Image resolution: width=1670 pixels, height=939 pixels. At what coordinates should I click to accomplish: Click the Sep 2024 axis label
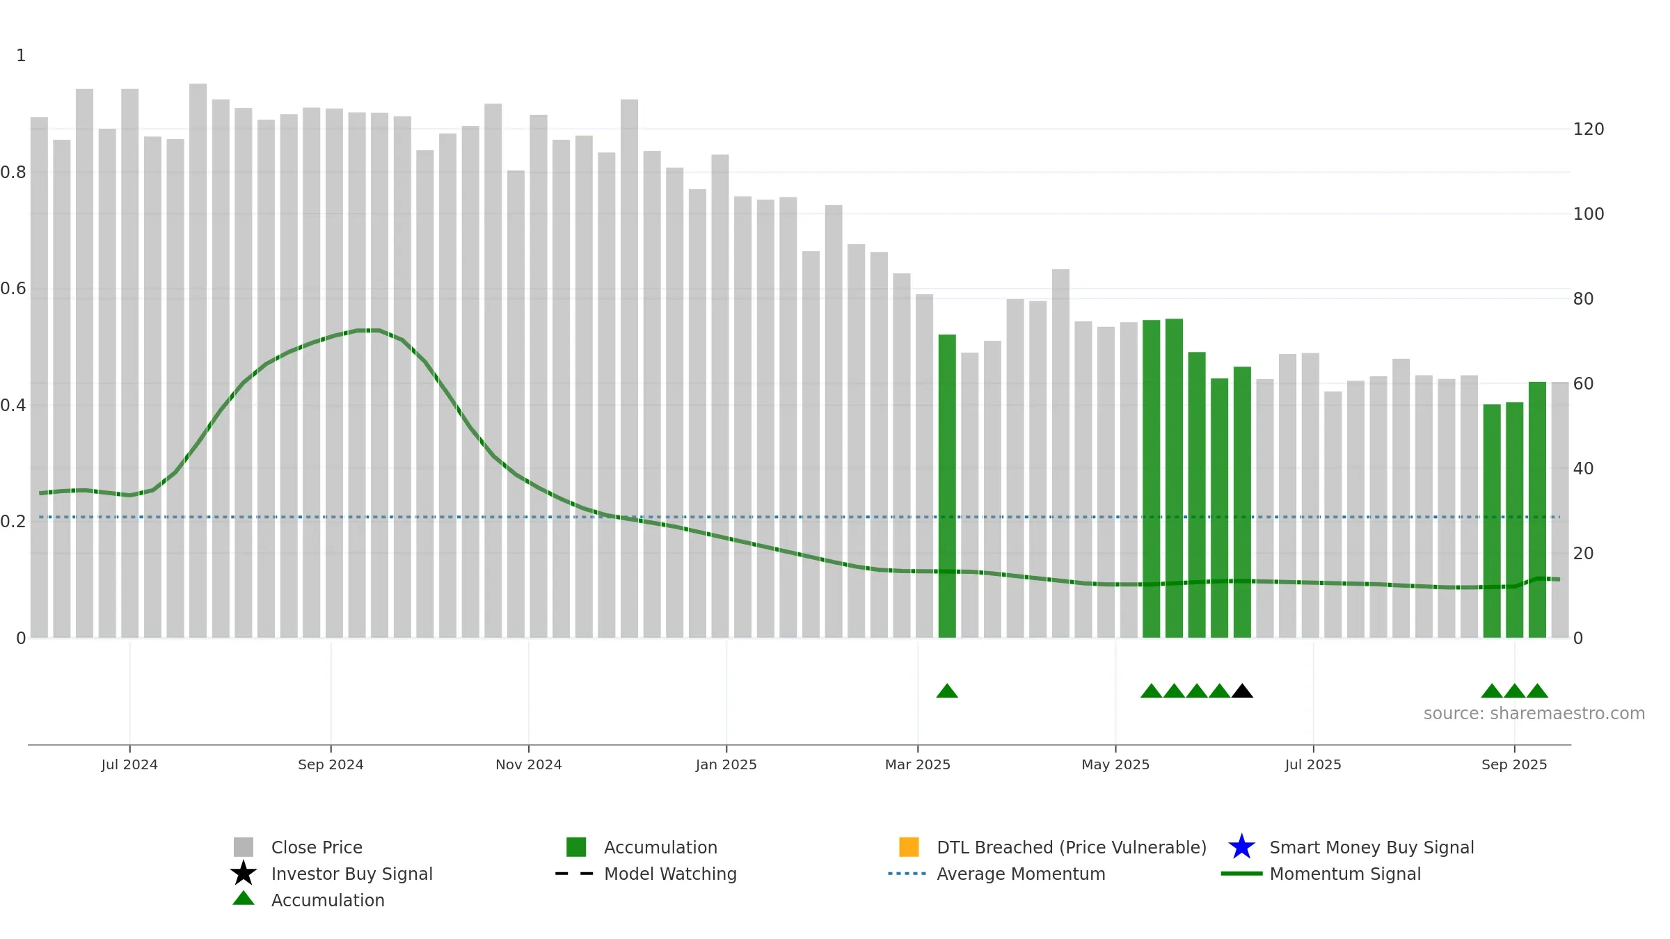[x=331, y=764]
